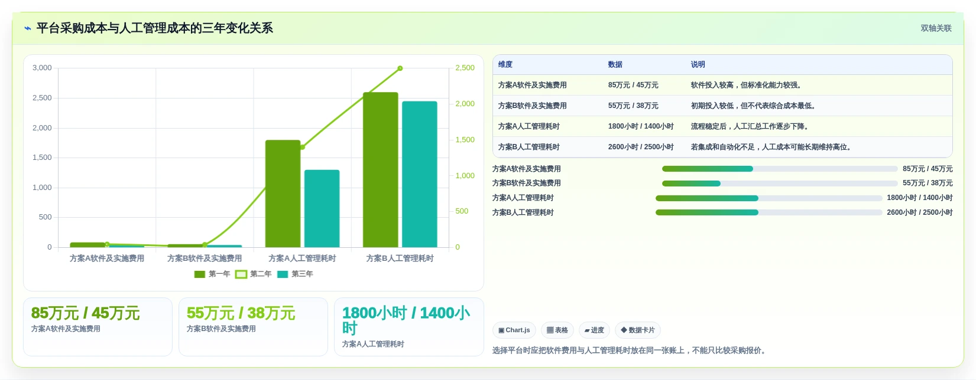The width and height of the screenshot is (976, 380).
Task: Click the first-year bar for 方案B人工管理耗时
Action: pyautogui.click(x=380, y=170)
